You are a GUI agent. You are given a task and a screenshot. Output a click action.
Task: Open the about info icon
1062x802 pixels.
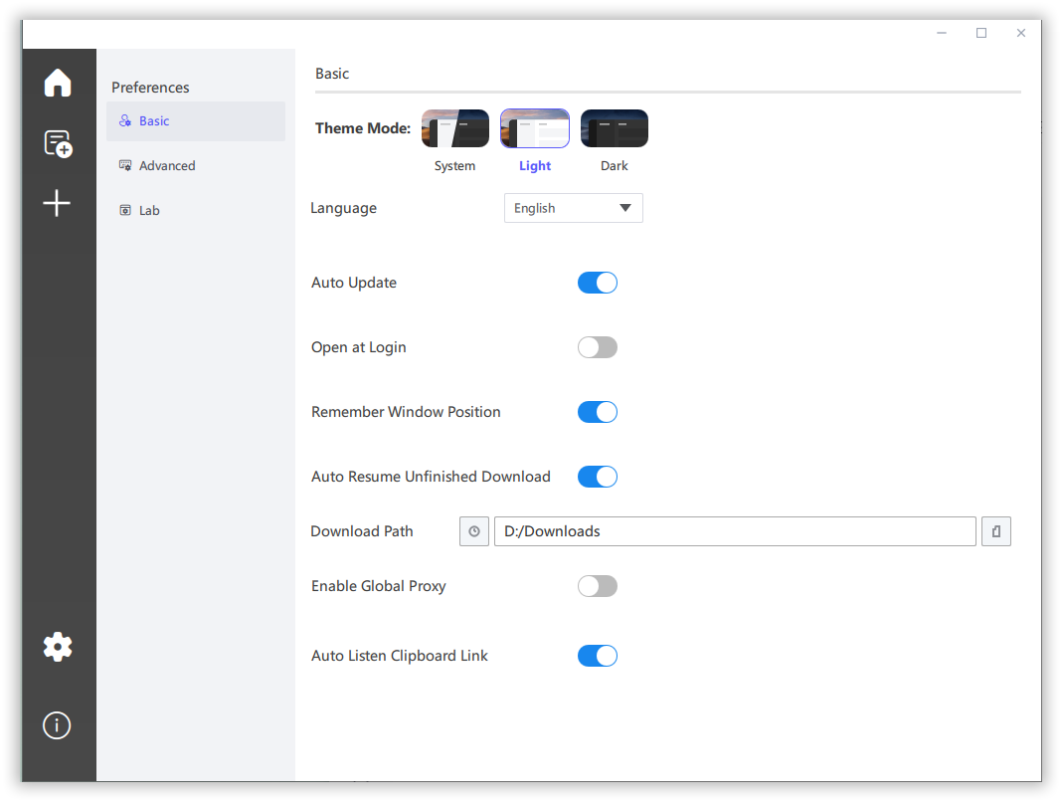click(x=57, y=725)
